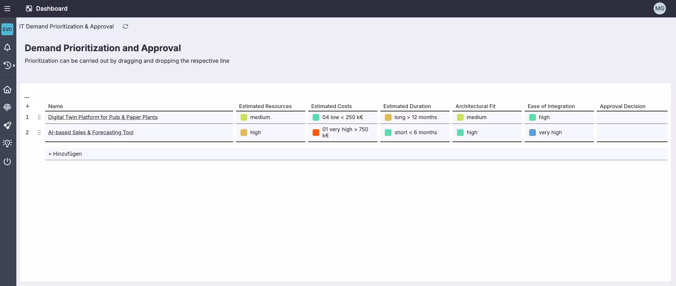Open the hamburger navigation menu
Viewport: 676px width, 286px height.
(x=7, y=8)
